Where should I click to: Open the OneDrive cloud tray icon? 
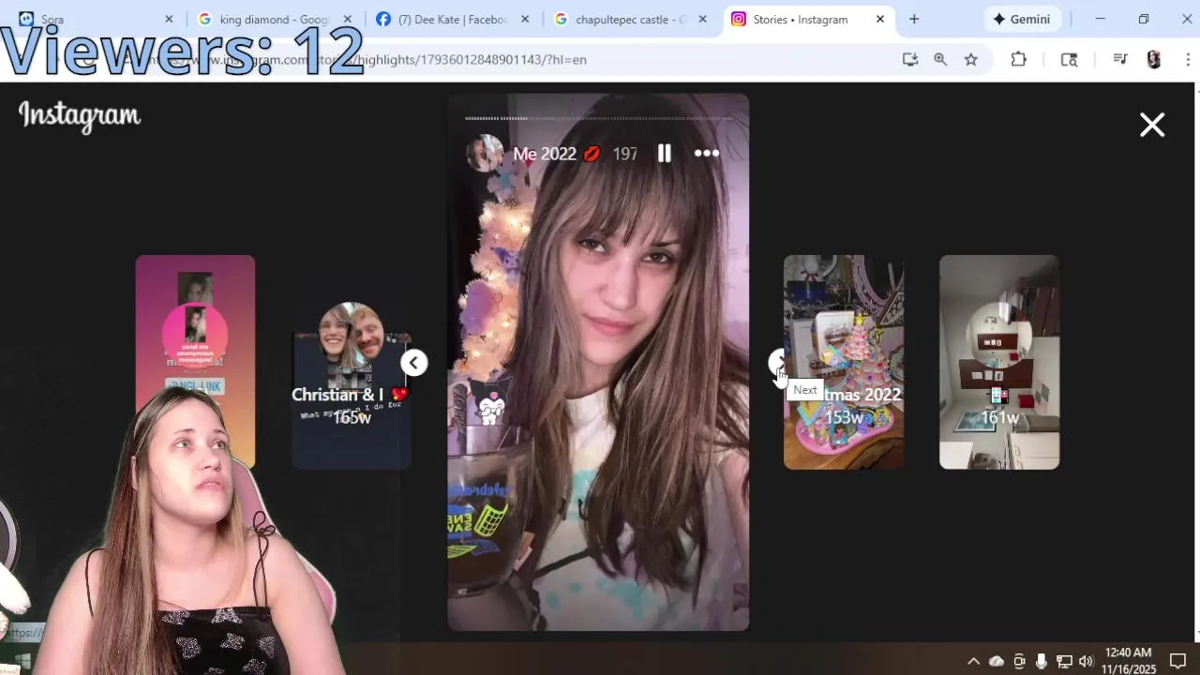click(997, 661)
